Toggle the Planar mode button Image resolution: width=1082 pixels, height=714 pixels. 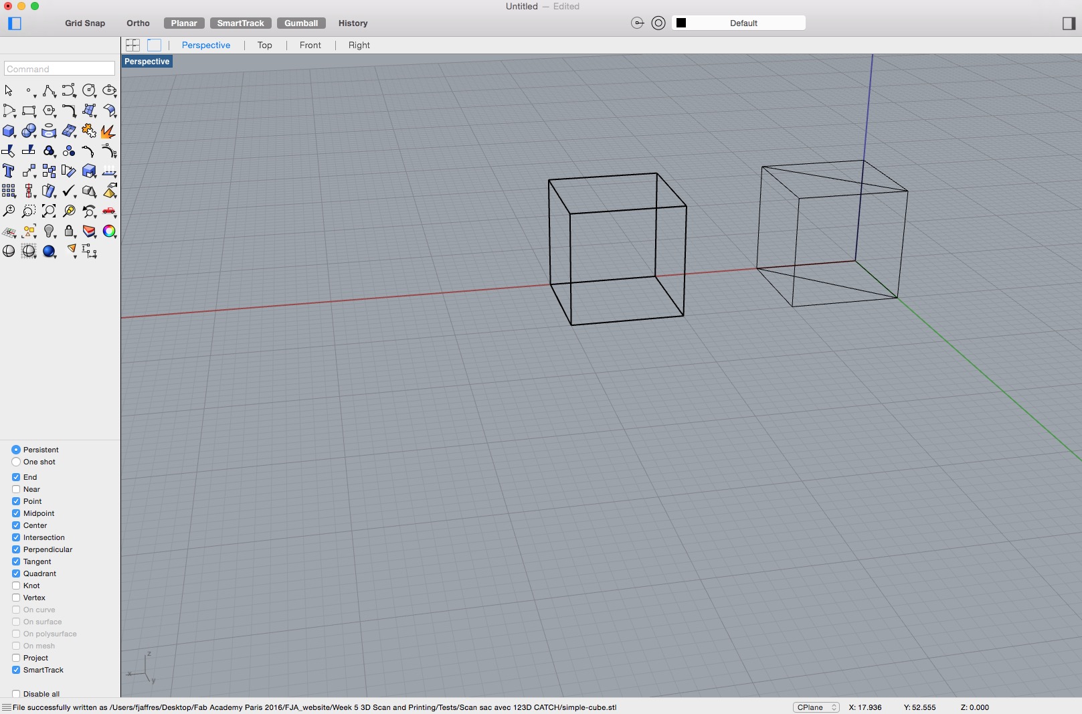(x=184, y=23)
